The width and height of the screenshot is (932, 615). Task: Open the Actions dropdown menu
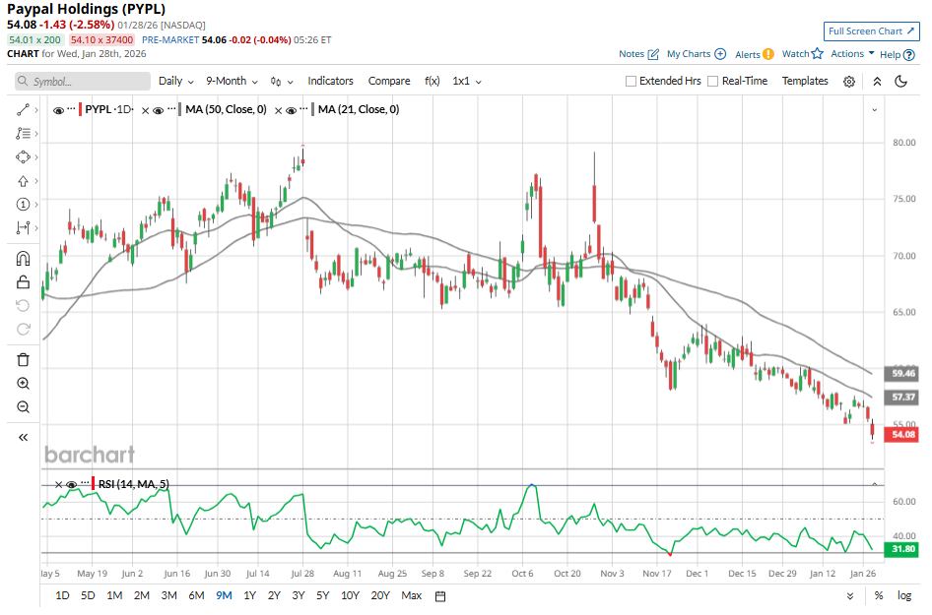[852, 54]
